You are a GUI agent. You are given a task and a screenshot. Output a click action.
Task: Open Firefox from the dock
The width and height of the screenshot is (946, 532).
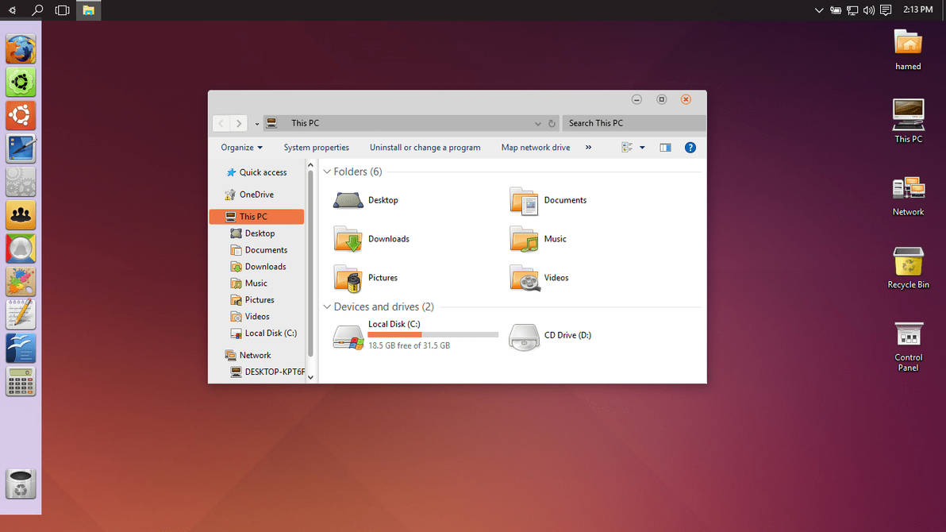coord(21,49)
